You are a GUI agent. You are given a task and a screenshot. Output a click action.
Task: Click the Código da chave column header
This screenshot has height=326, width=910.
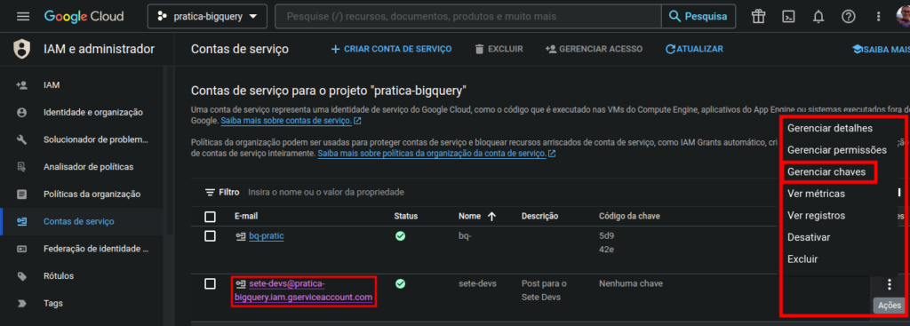click(629, 217)
